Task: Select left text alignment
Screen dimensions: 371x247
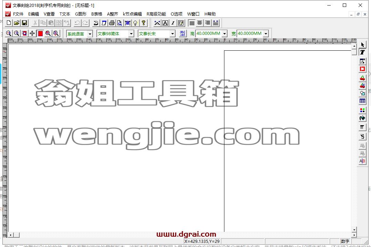Action: click(192, 23)
